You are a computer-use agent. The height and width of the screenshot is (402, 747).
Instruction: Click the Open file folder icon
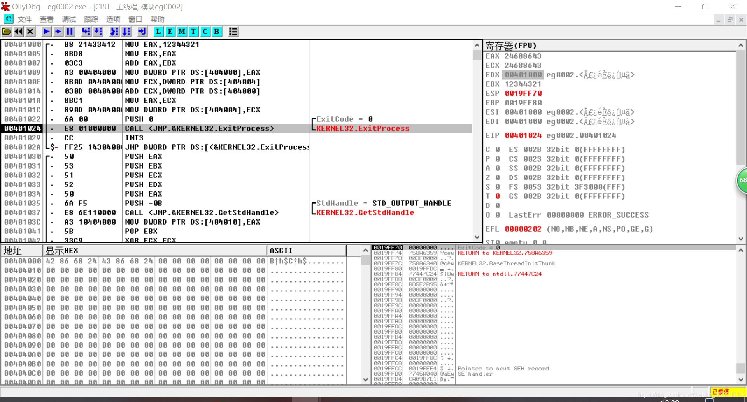pyautogui.click(x=7, y=32)
